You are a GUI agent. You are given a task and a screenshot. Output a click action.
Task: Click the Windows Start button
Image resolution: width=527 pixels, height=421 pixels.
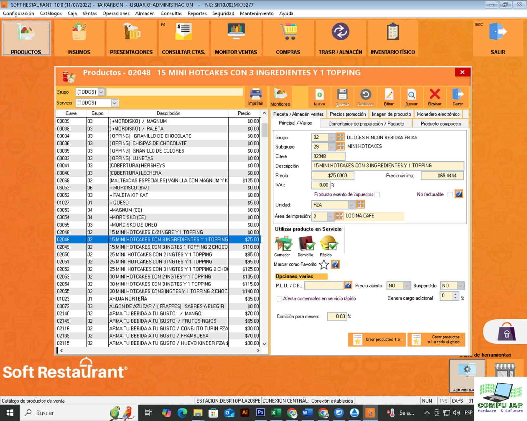[10, 413]
